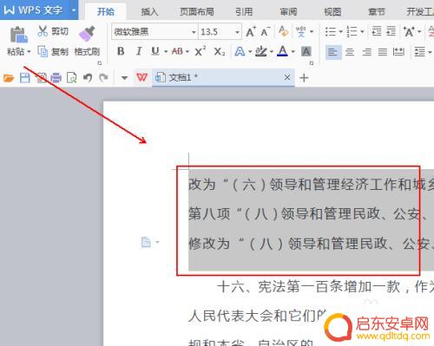Screen dimensions: 434x346
Task: Switch to the 页面布局 tab
Action: click(x=197, y=12)
